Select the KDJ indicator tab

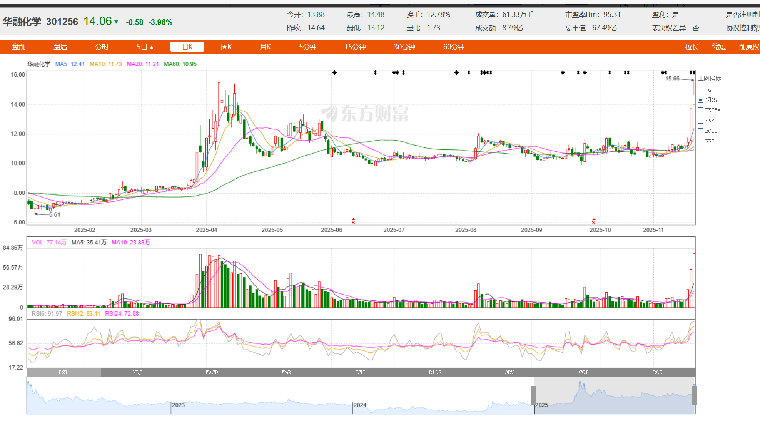[x=137, y=372]
